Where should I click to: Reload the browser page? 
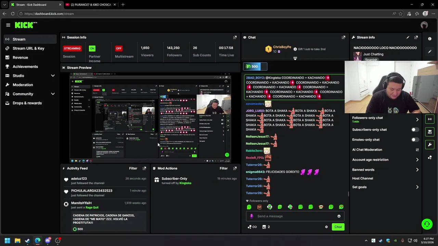click(x=13, y=14)
